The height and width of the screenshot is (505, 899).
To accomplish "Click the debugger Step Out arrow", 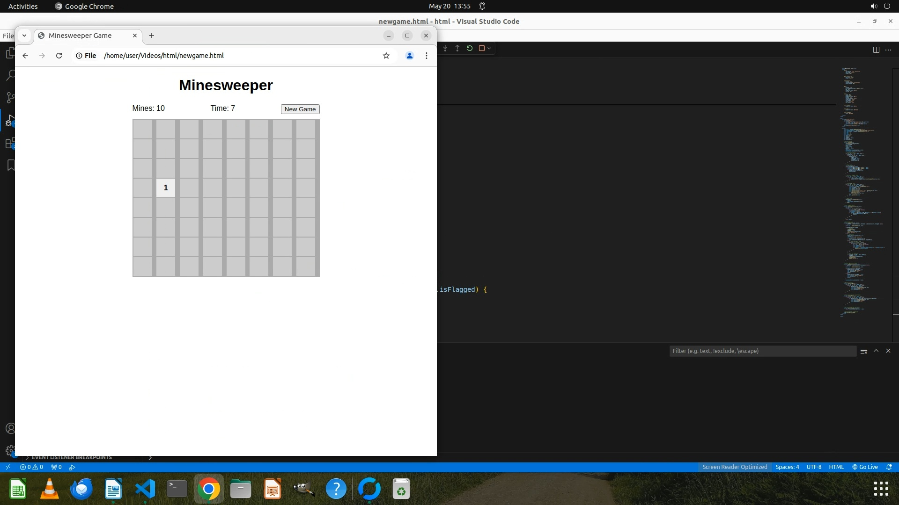I will pyautogui.click(x=457, y=48).
